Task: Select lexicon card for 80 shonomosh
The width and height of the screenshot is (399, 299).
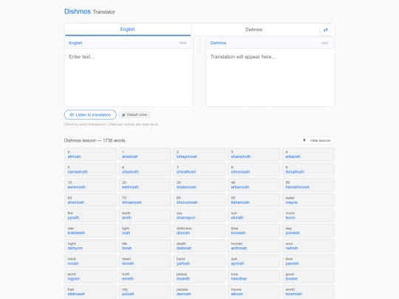Action: point(199,200)
